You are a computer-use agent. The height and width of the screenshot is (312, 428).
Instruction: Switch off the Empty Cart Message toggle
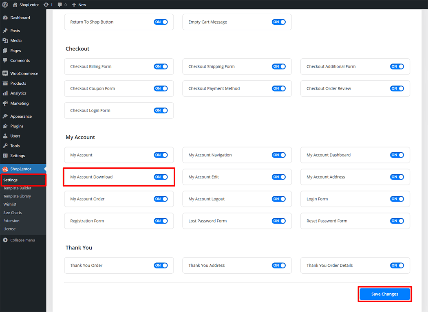click(x=279, y=22)
